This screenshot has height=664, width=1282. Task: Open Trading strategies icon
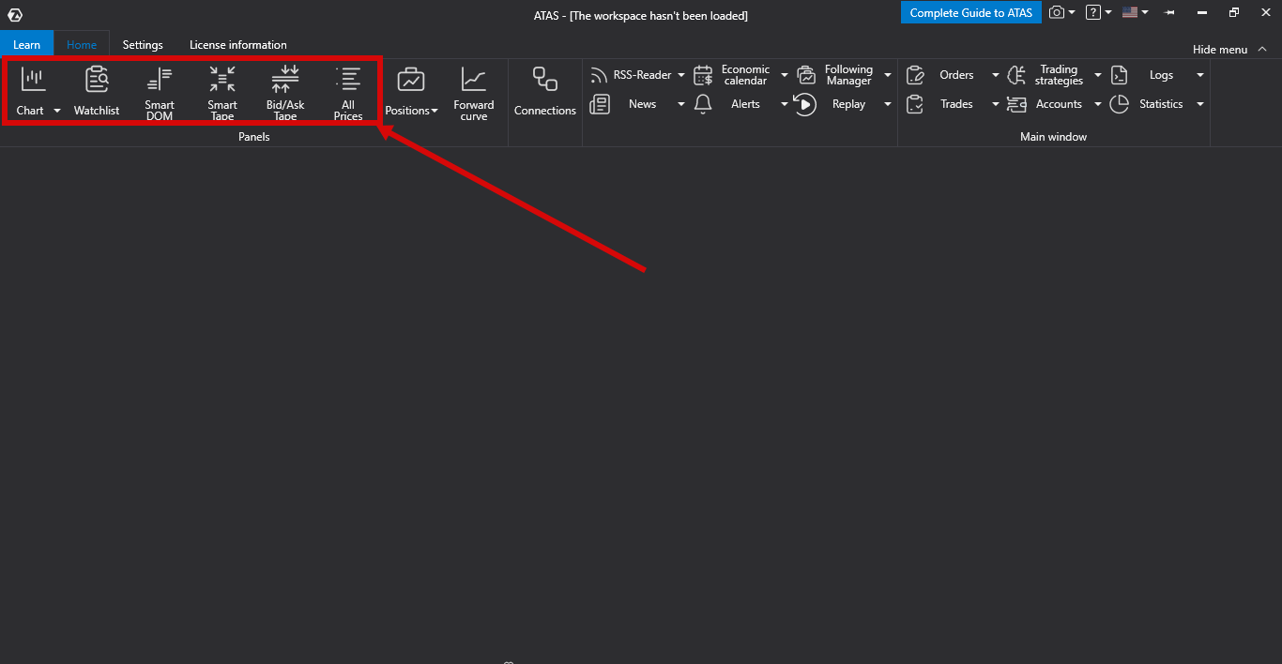tap(1016, 75)
